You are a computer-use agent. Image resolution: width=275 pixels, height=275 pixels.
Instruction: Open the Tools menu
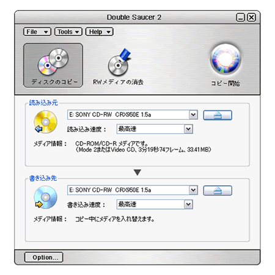tap(68, 32)
